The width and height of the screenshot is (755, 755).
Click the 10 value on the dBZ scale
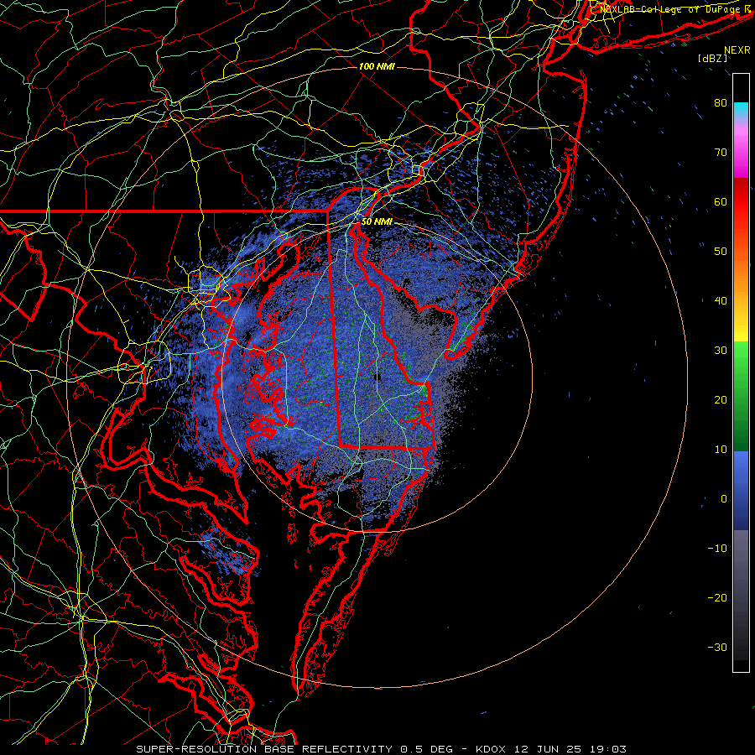[721, 450]
